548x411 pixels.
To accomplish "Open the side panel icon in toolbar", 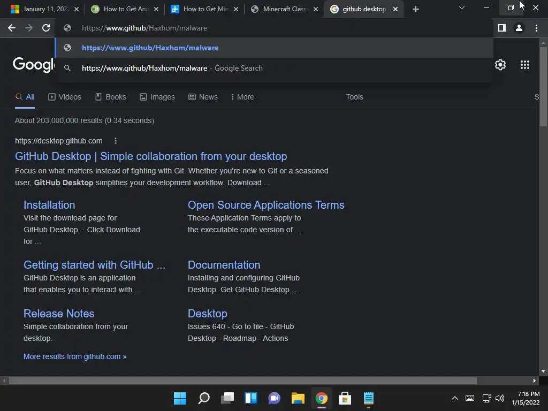I will pos(502,28).
